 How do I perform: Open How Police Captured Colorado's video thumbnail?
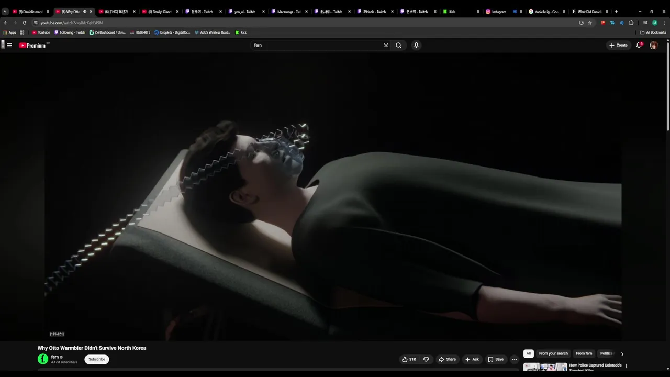point(545,367)
